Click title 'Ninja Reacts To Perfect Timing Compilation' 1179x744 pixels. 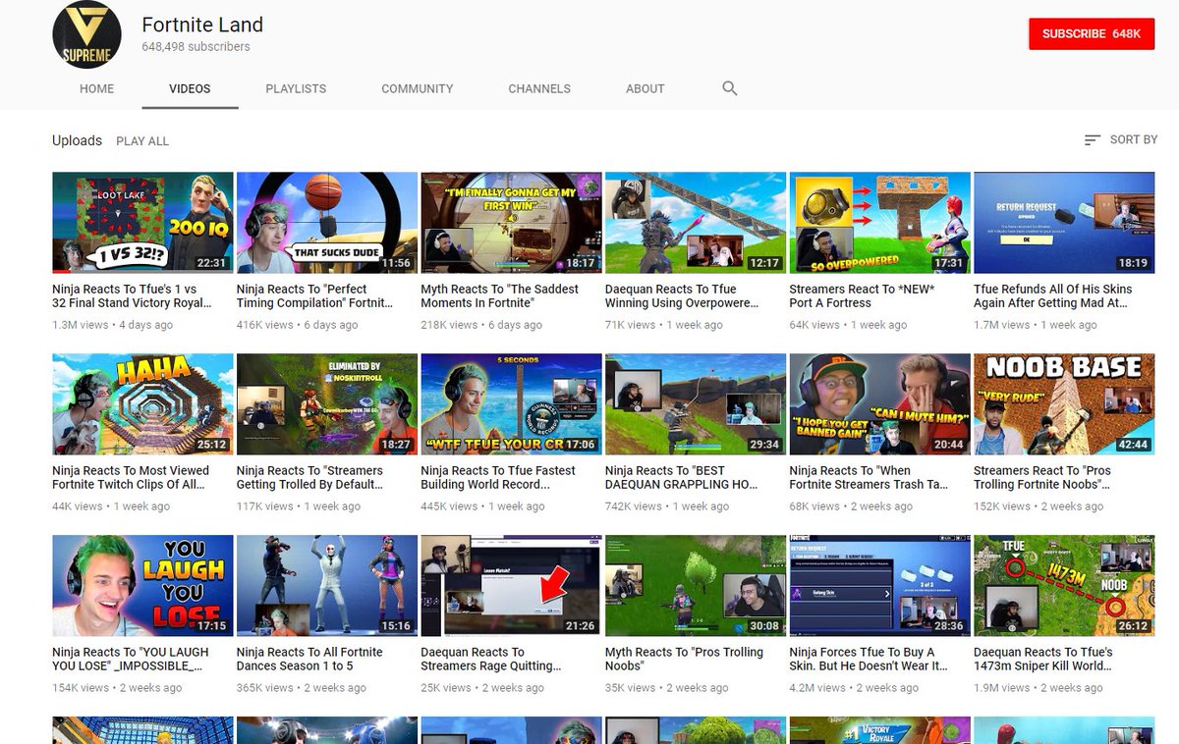[314, 296]
